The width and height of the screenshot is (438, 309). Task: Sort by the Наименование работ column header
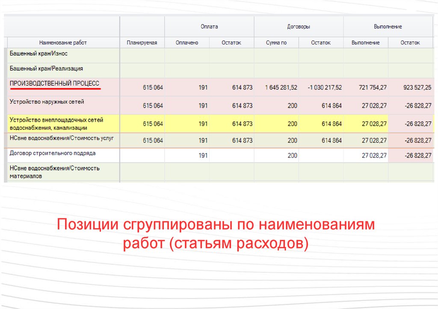tap(63, 43)
